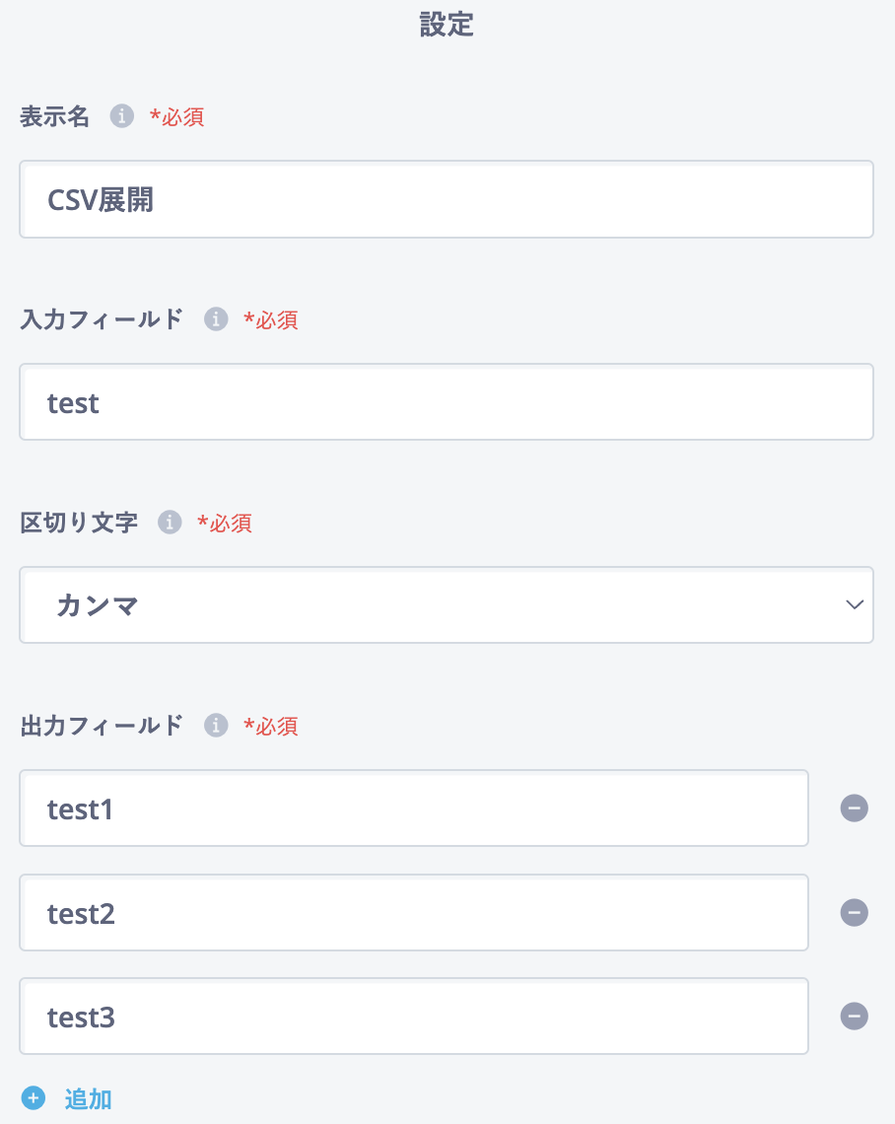The width and height of the screenshot is (895, 1124).
Task: Click the 区切り文字 label text
Action: point(79,523)
